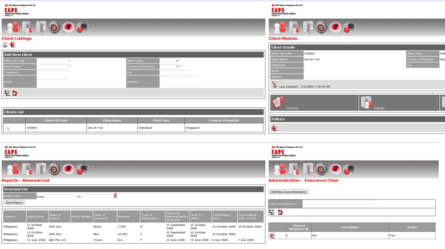Click the Class of Insurance text field

(x=339, y=203)
